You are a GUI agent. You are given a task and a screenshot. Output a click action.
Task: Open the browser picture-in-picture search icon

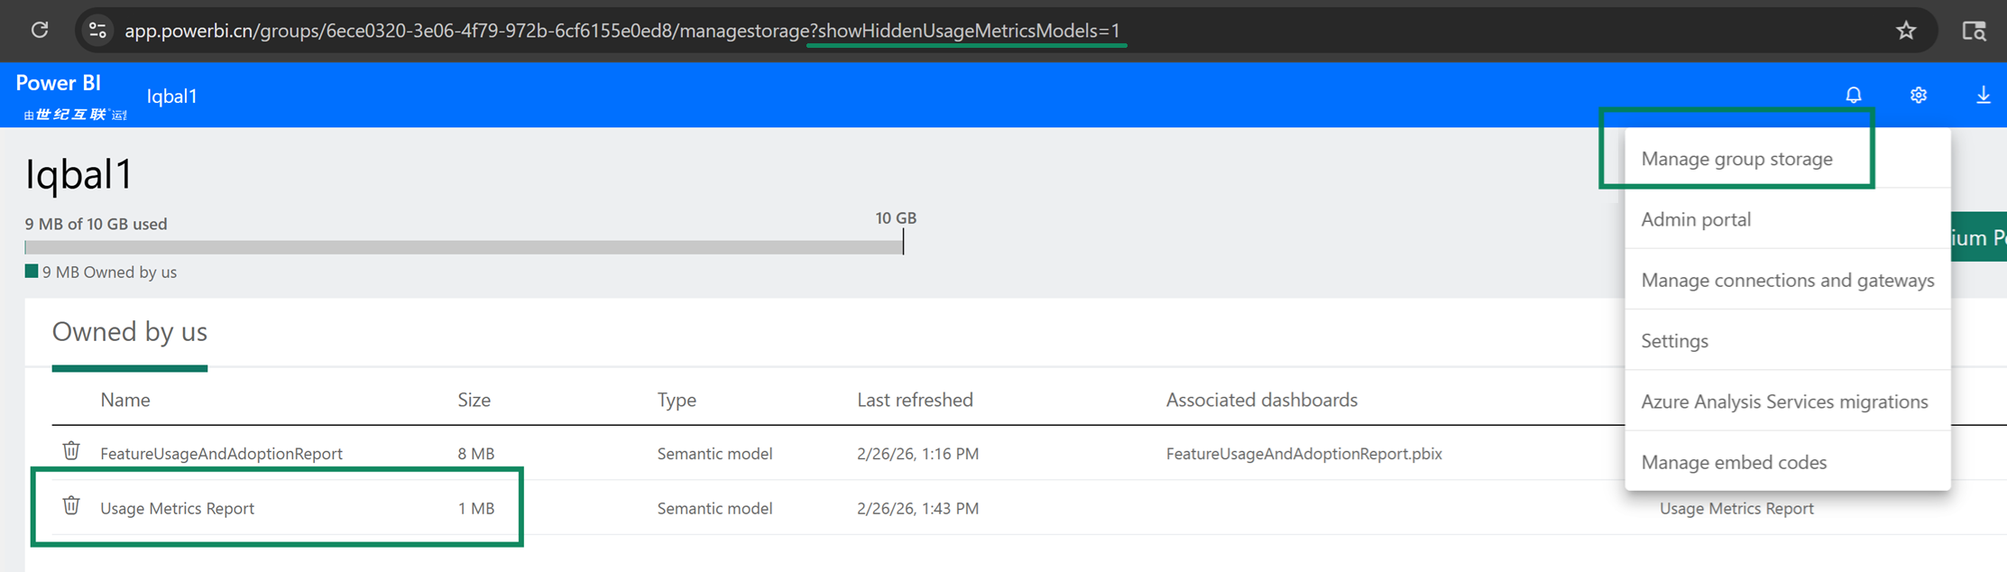click(1974, 31)
